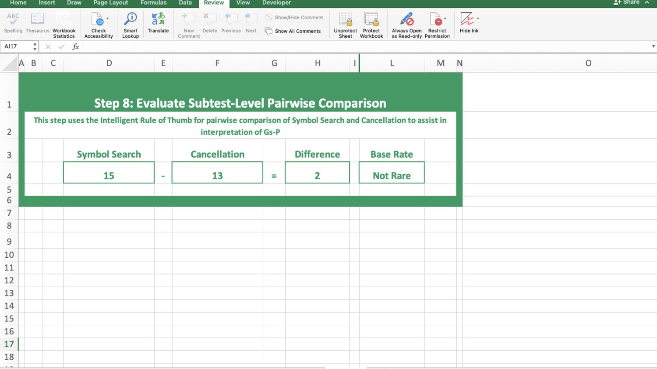657x369 pixels.
Task: Expand the Restrict Permission dropdown arrow
Action: [445, 19]
